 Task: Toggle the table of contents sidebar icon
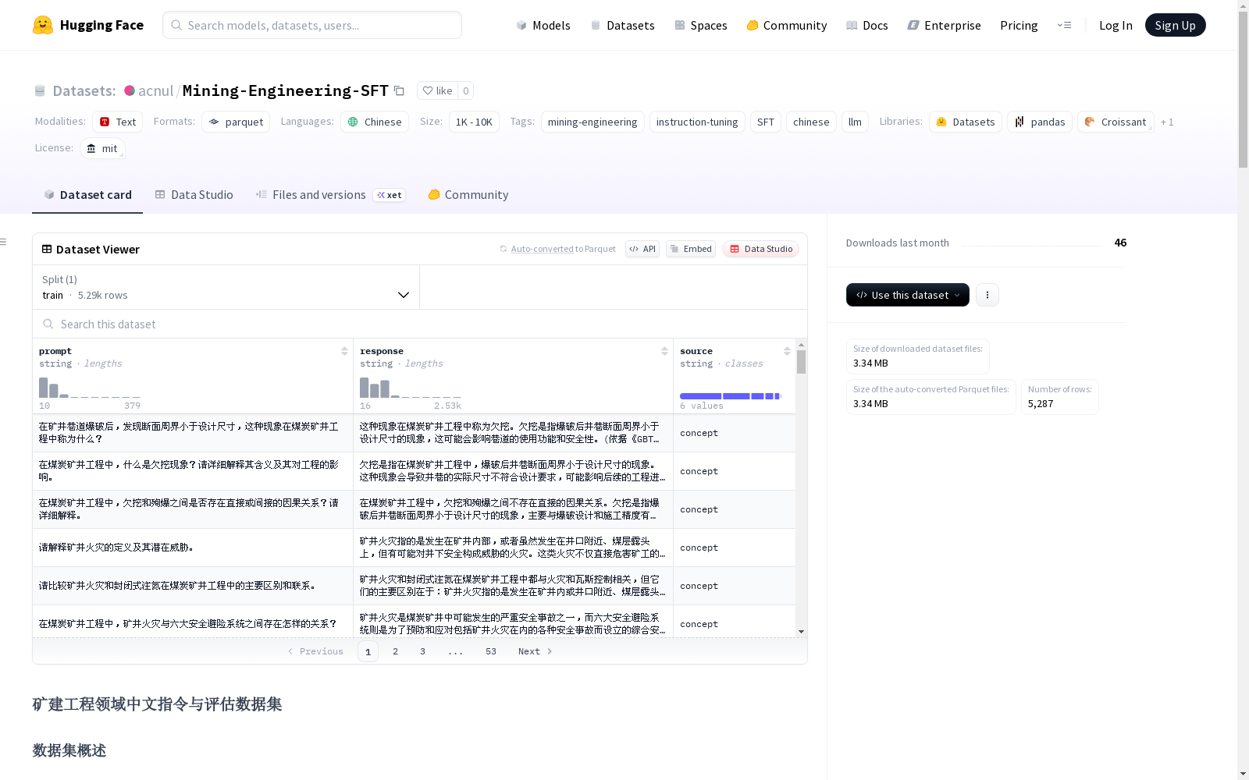pos(3,242)
